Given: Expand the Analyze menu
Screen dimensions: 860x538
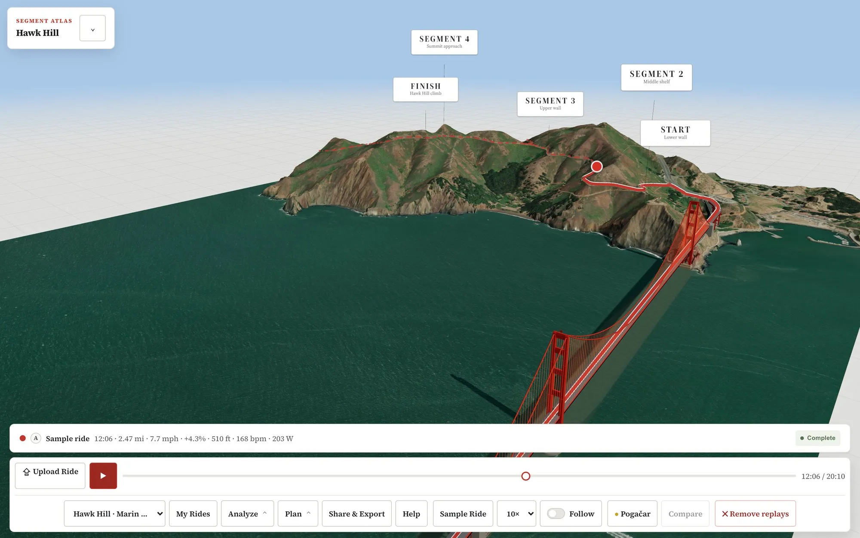Looking at the screenshot, I should tap(247, 513).
